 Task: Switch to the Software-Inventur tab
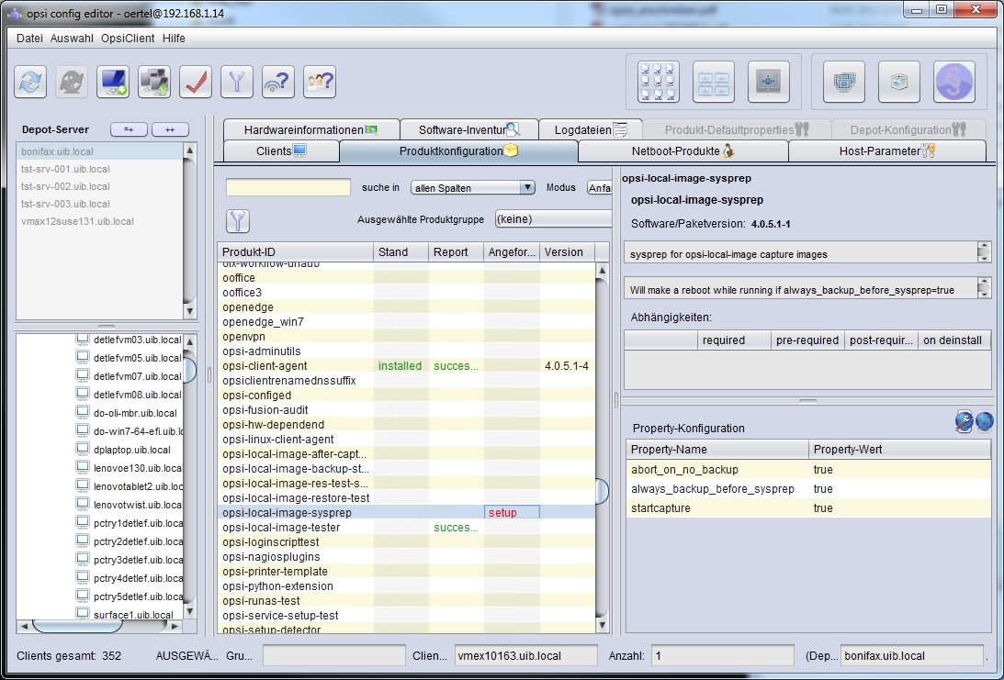pos(468,130)
